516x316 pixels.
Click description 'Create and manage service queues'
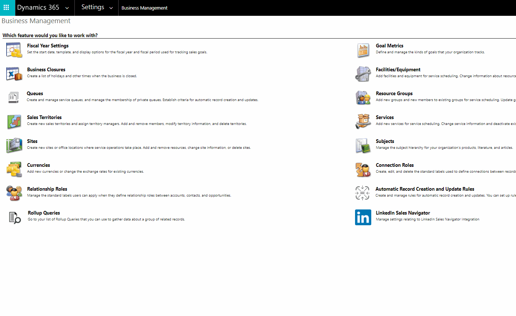click(x=143, y=100)
